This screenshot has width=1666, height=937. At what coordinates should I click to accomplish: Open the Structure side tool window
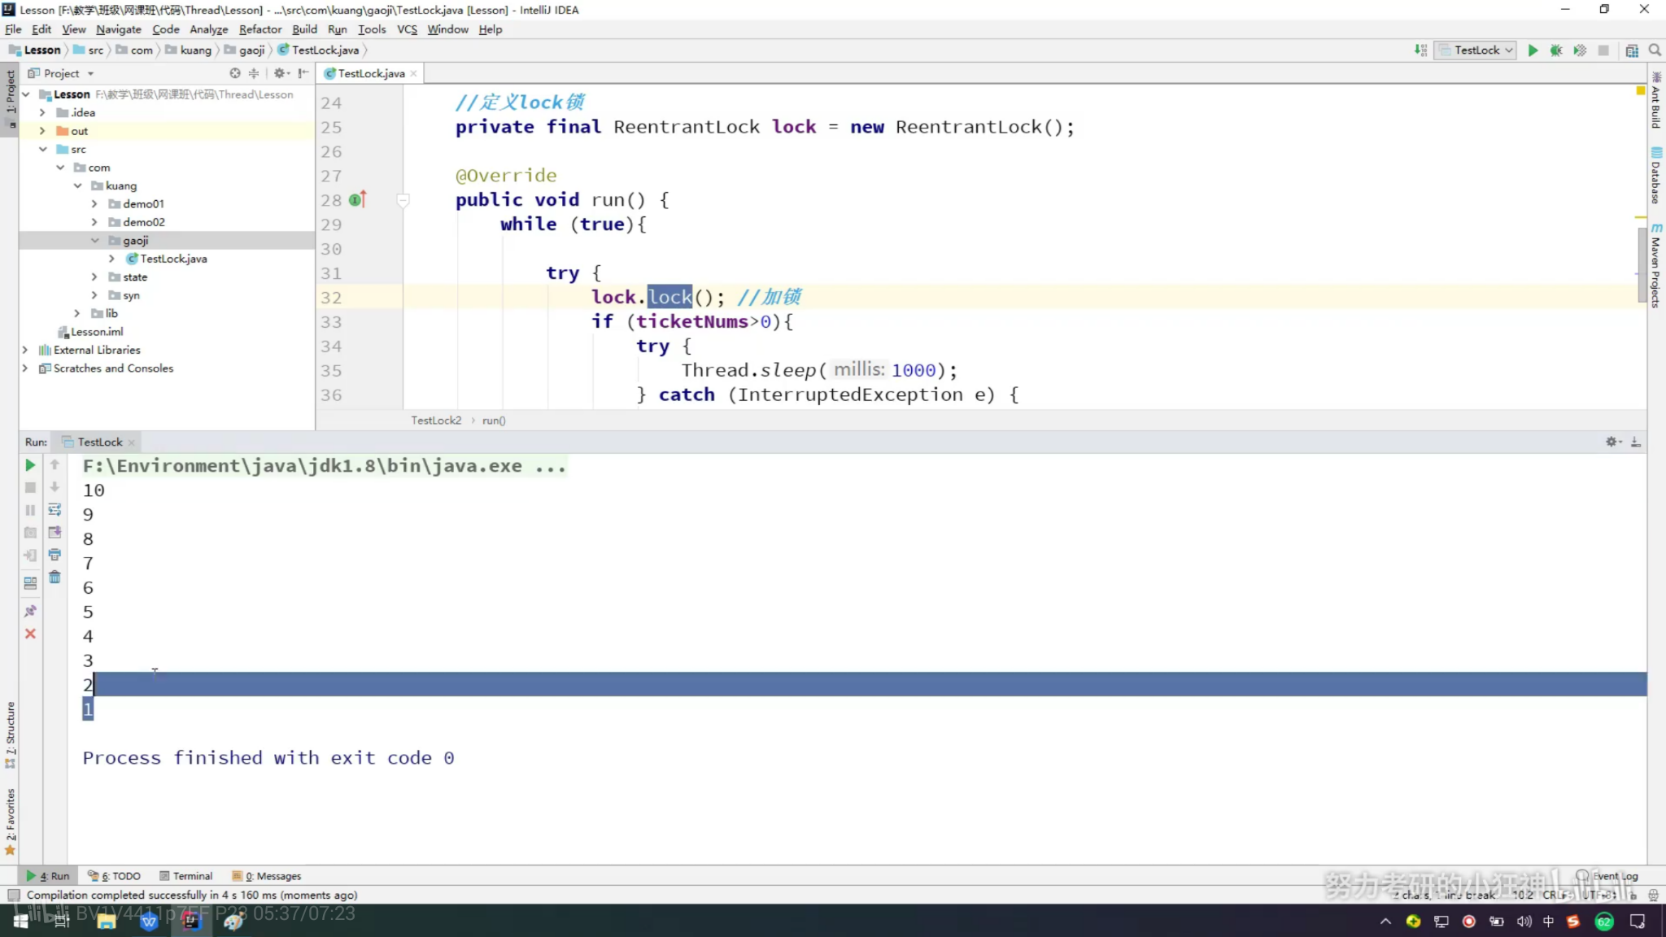[10, 734]
